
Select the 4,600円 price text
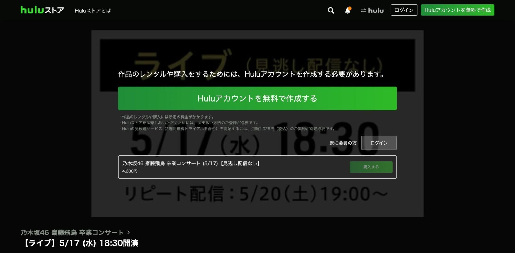coord(130,171)
